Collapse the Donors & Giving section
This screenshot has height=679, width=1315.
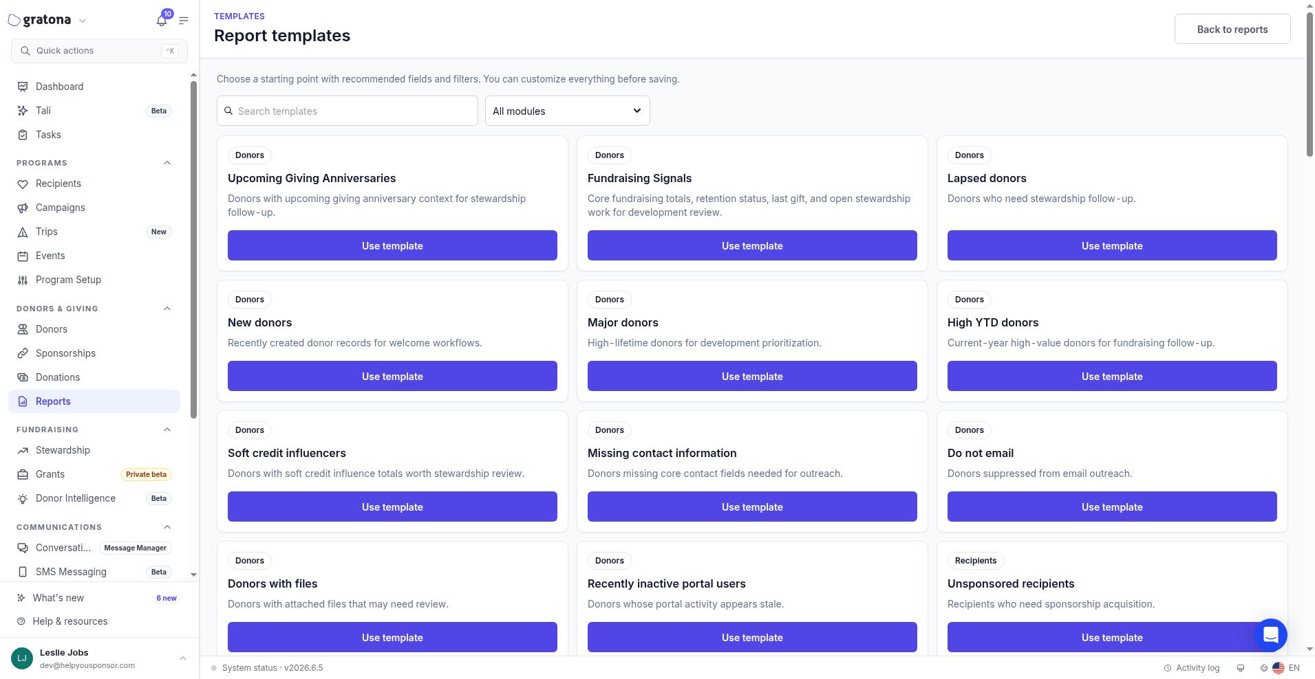pyautogui.click(x=167, y=309)
